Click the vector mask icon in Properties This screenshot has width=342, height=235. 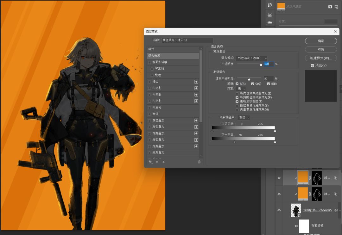pyautogui.click(x=336, y=7)
